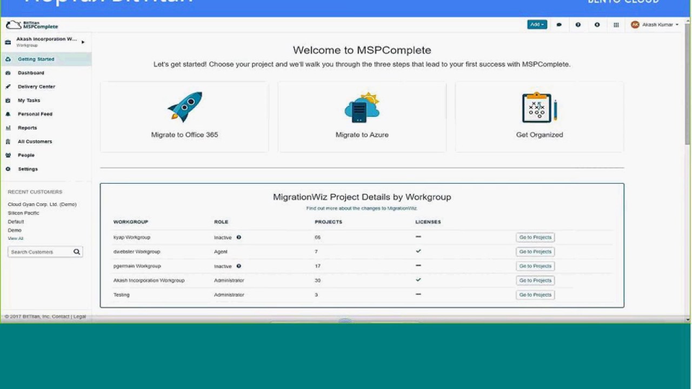Image resolution: width=692 pixels, height=389 pixels.
Task: Click the View All customers link
Action: 16,238
